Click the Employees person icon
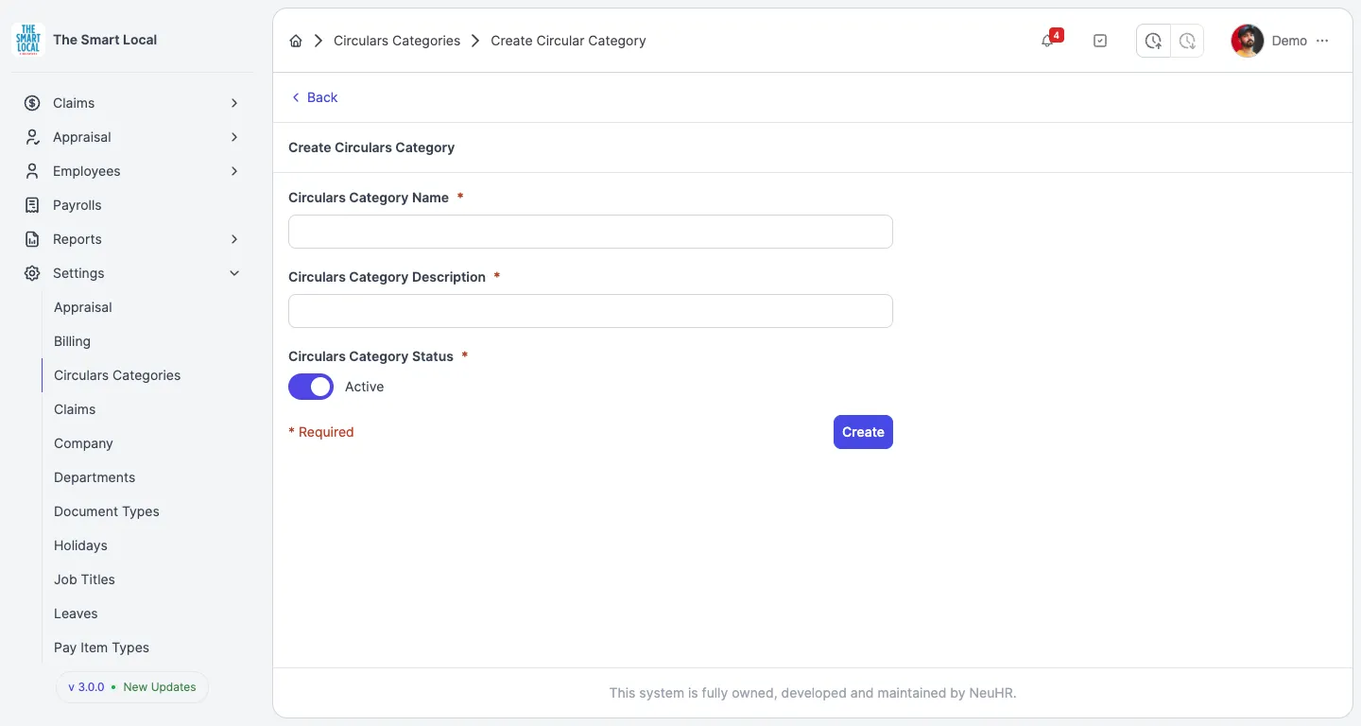 pos(32,171)
